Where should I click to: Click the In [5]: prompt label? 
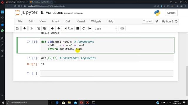33,42
